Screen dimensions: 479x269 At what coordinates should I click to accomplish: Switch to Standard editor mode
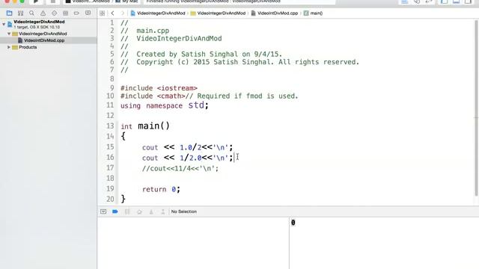[x=405, y=1]
